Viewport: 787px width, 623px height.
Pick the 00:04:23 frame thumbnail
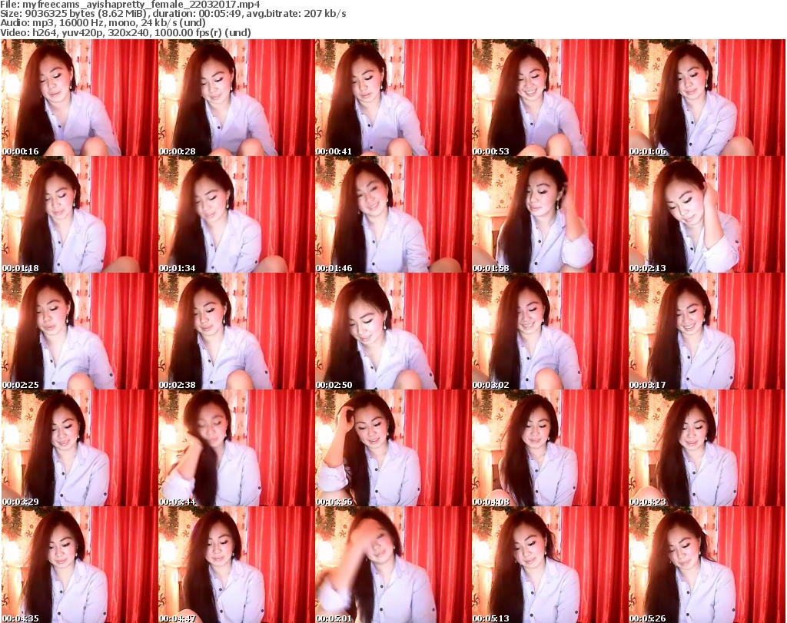[707, 449]
